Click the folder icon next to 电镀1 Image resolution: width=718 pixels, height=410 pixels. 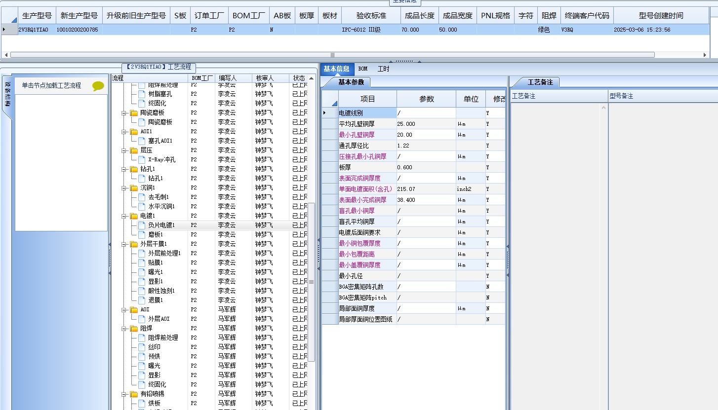coord(134,216)
